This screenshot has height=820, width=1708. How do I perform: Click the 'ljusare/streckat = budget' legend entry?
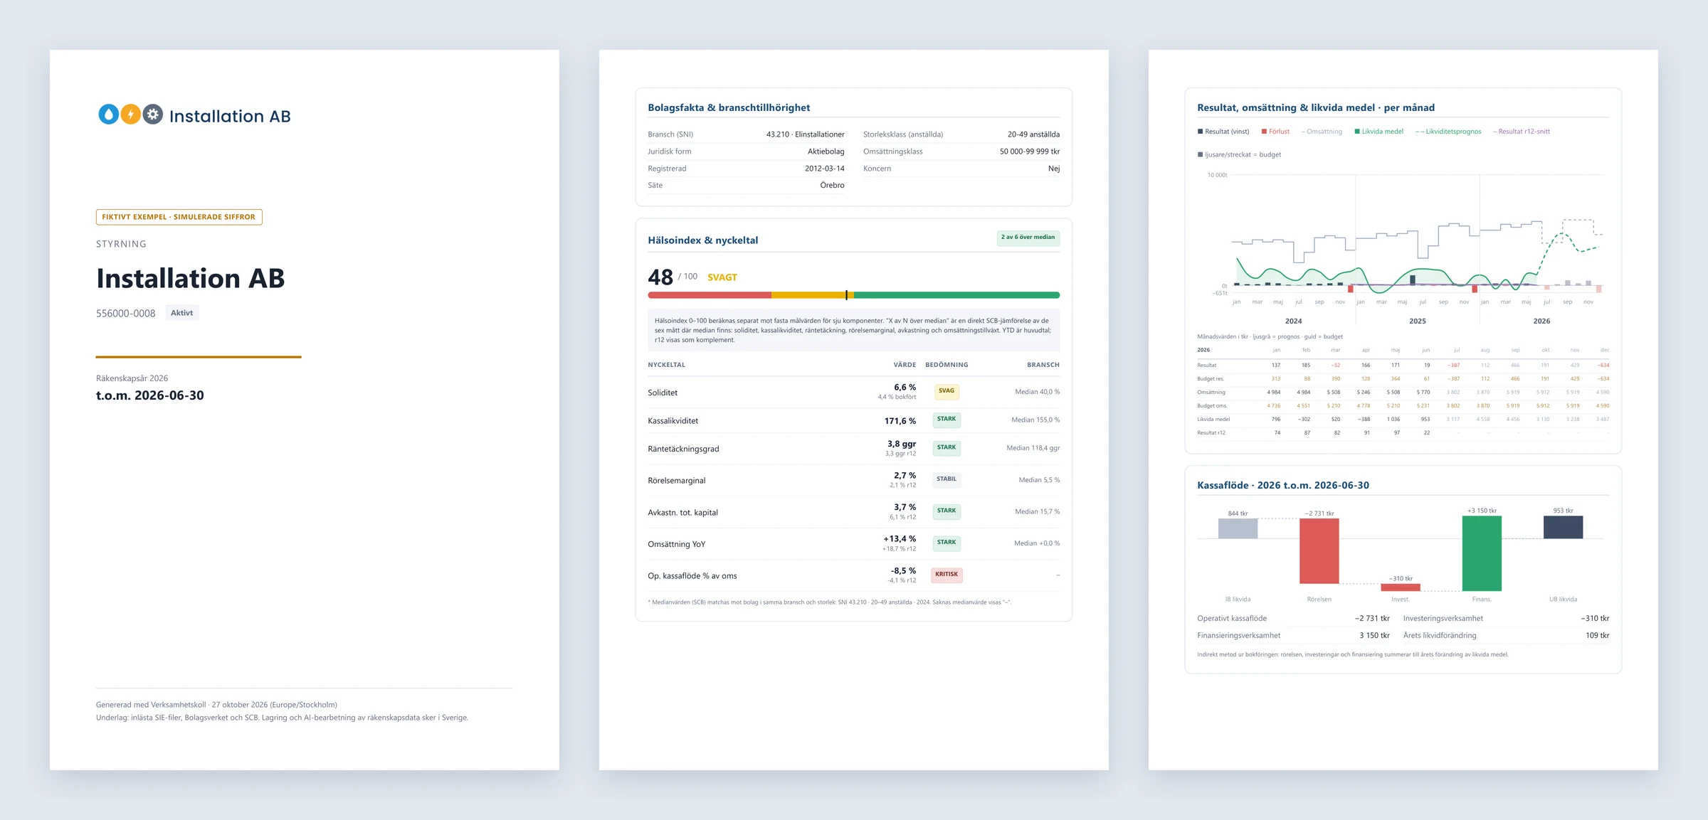click(1239, 154)
